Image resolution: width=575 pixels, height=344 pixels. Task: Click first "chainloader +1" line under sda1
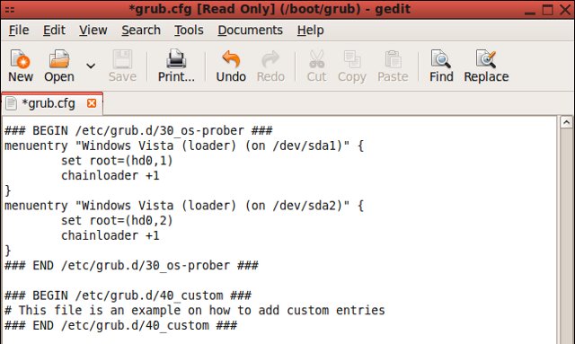point(110,175)
